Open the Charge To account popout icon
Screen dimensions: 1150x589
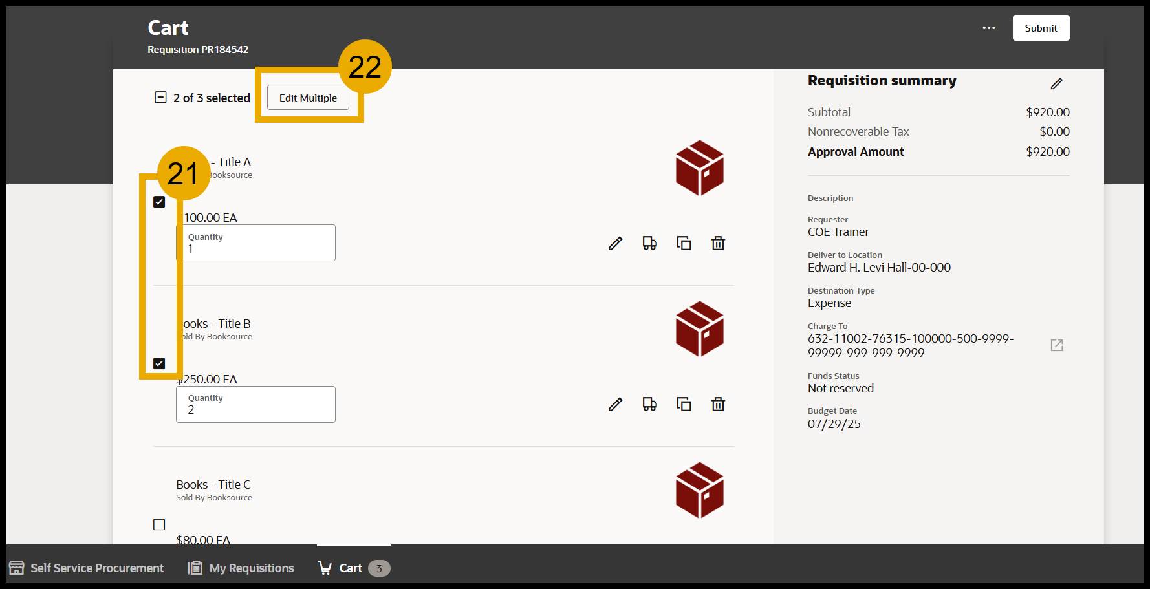(1057, 345)
